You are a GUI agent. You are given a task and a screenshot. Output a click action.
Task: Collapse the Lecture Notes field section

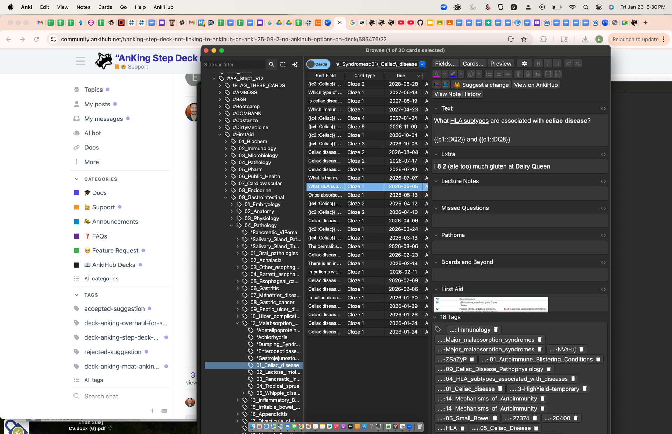436,181
